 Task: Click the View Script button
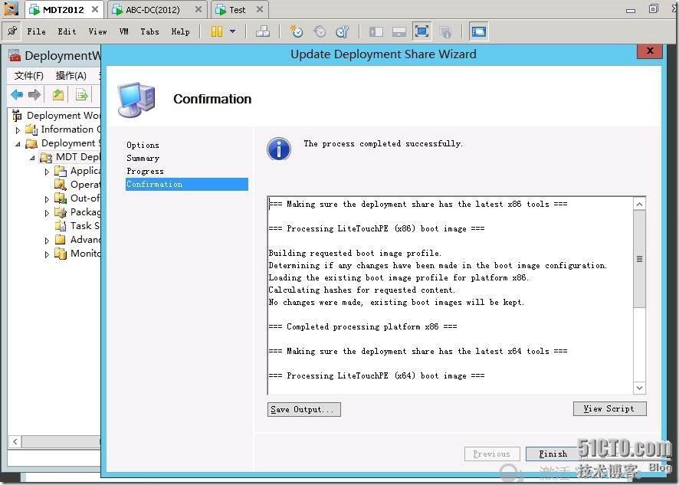609,408
